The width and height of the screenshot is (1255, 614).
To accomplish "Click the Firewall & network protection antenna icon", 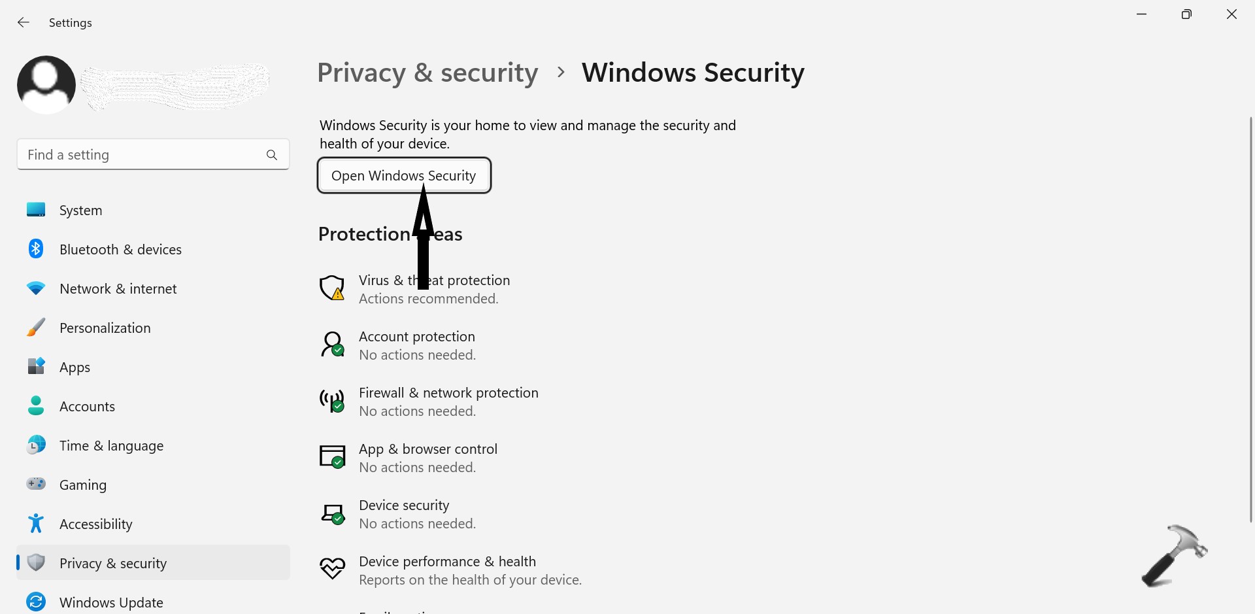I will point(332,401).
